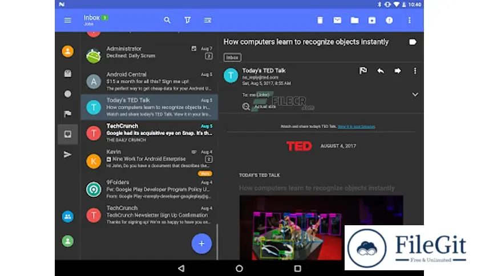This screenshot has height=276, width=477.
Task: Report spam with exclamation icon
Action: [389, 21]
